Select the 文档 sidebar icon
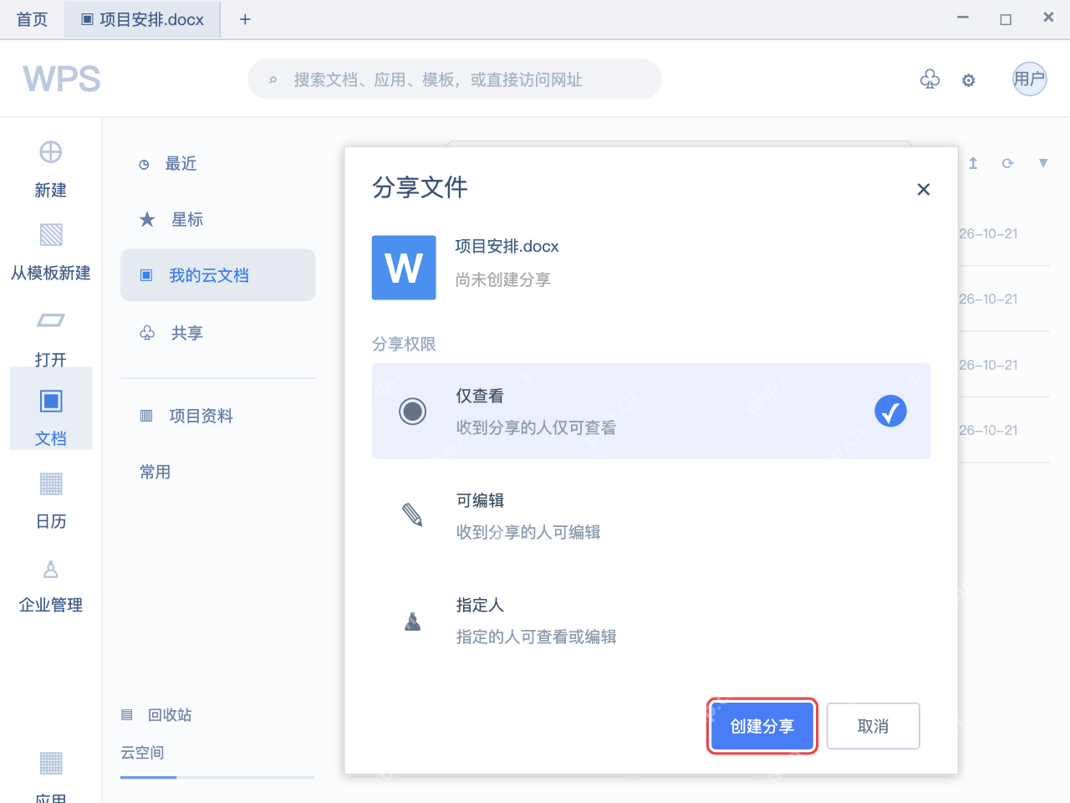Screen dimensions: 1070x803 [x=51, y=401]
